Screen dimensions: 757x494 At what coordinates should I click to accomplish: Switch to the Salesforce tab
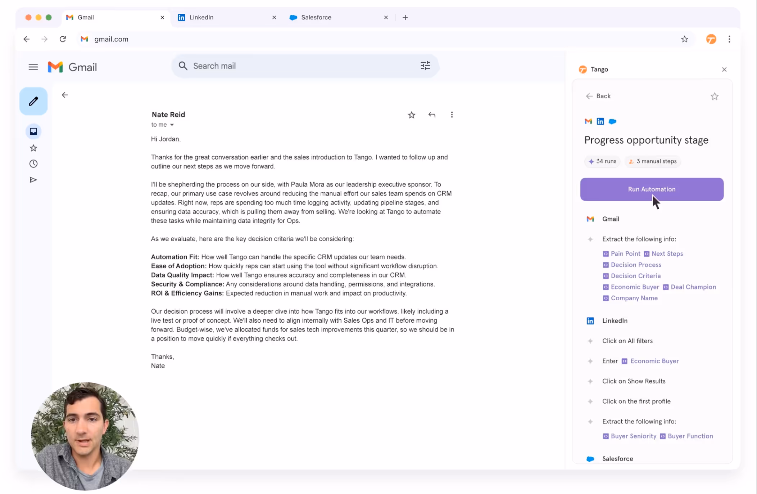pos(338,17)
